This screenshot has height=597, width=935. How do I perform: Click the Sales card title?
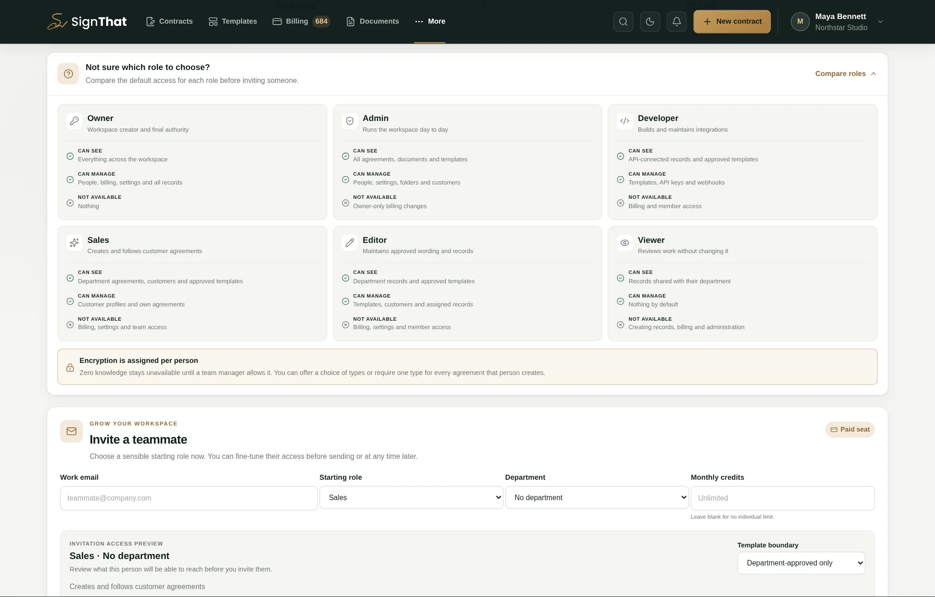pos(98,240)
